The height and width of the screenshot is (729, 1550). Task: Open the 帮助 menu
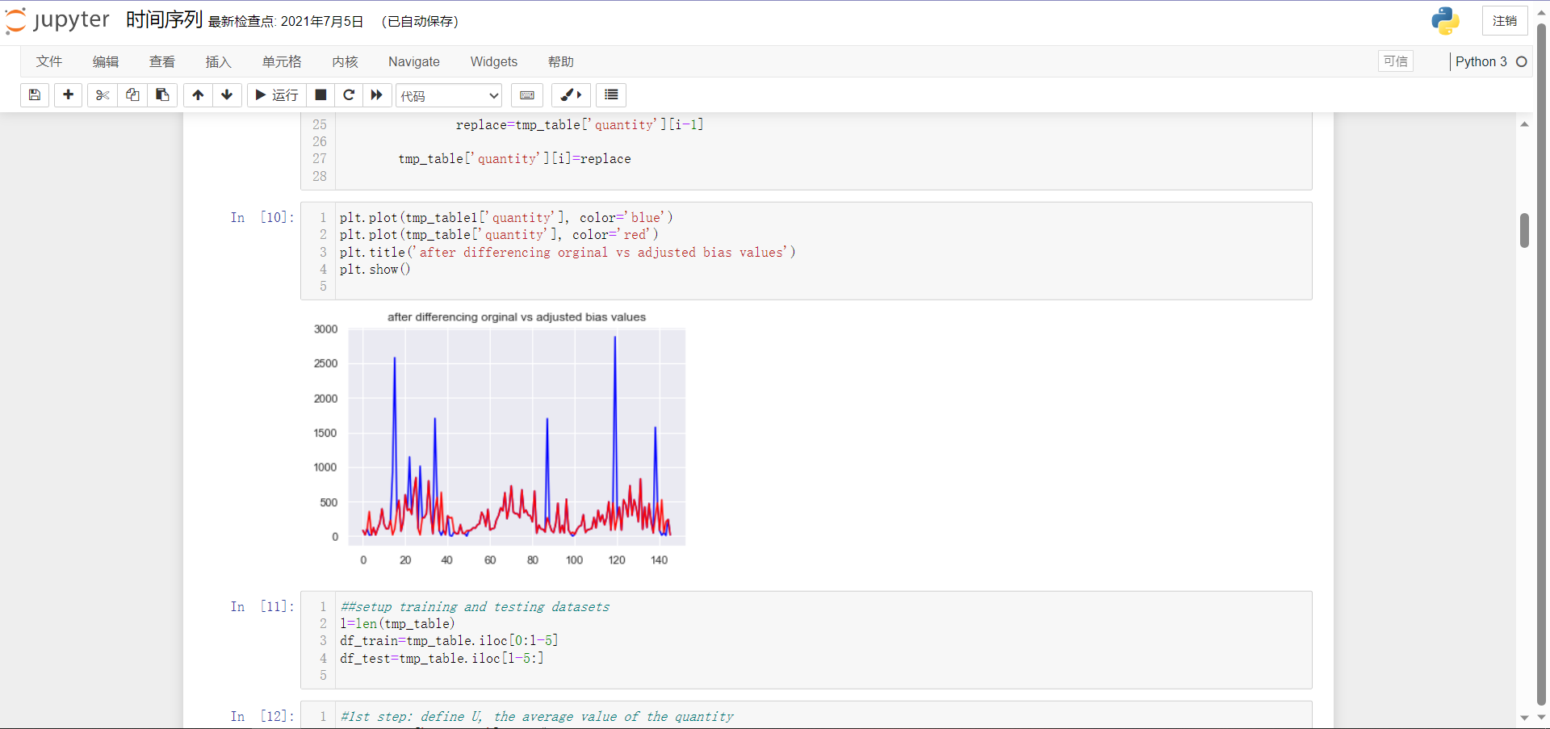[561, 61]
